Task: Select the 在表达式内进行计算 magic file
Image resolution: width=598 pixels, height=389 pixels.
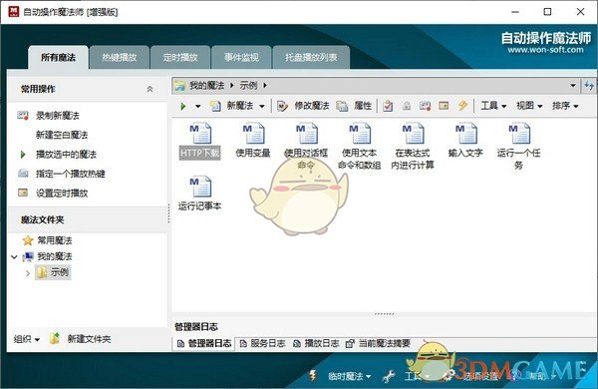Action: 413,147
